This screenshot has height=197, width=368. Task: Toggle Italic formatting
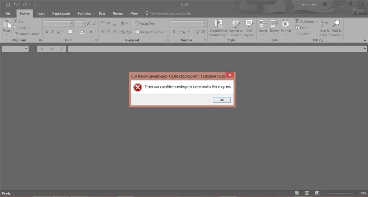coord(52,32)
